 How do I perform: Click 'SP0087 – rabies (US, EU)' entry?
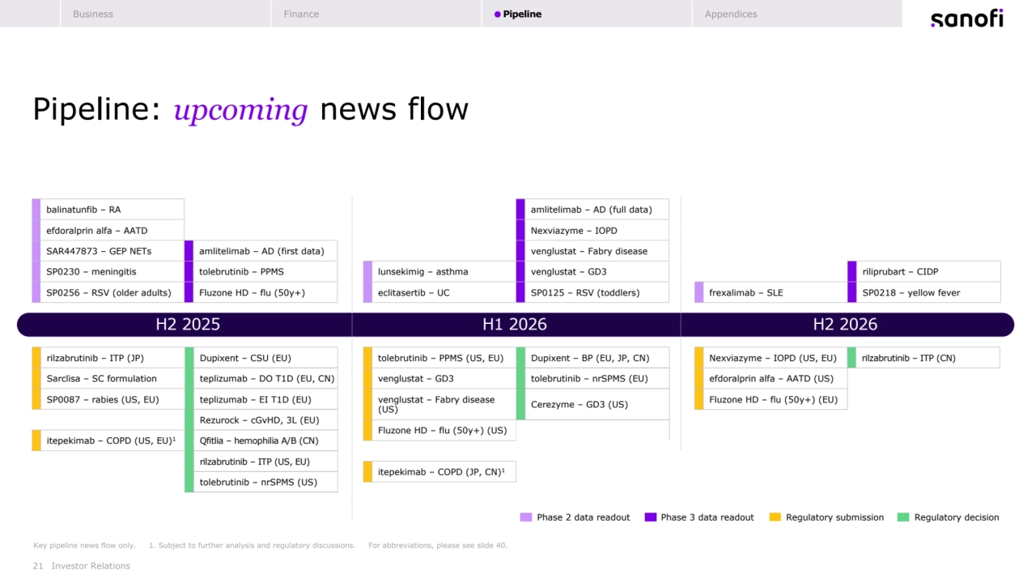coord(108,399)
